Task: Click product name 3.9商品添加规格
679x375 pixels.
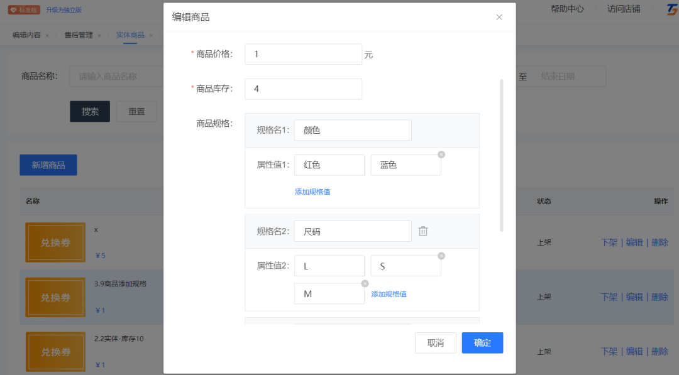Action: [x=120, y=284]
